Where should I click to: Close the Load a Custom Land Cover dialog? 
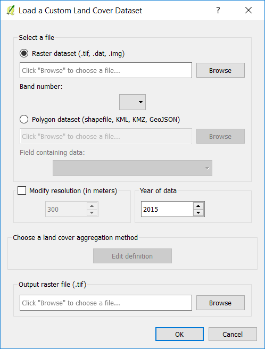tap(249, 10)
